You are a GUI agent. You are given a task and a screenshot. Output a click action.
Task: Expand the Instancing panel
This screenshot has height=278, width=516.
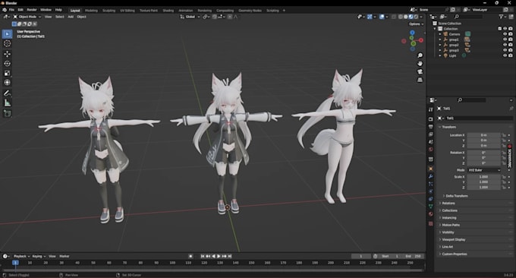pos(449,218)
